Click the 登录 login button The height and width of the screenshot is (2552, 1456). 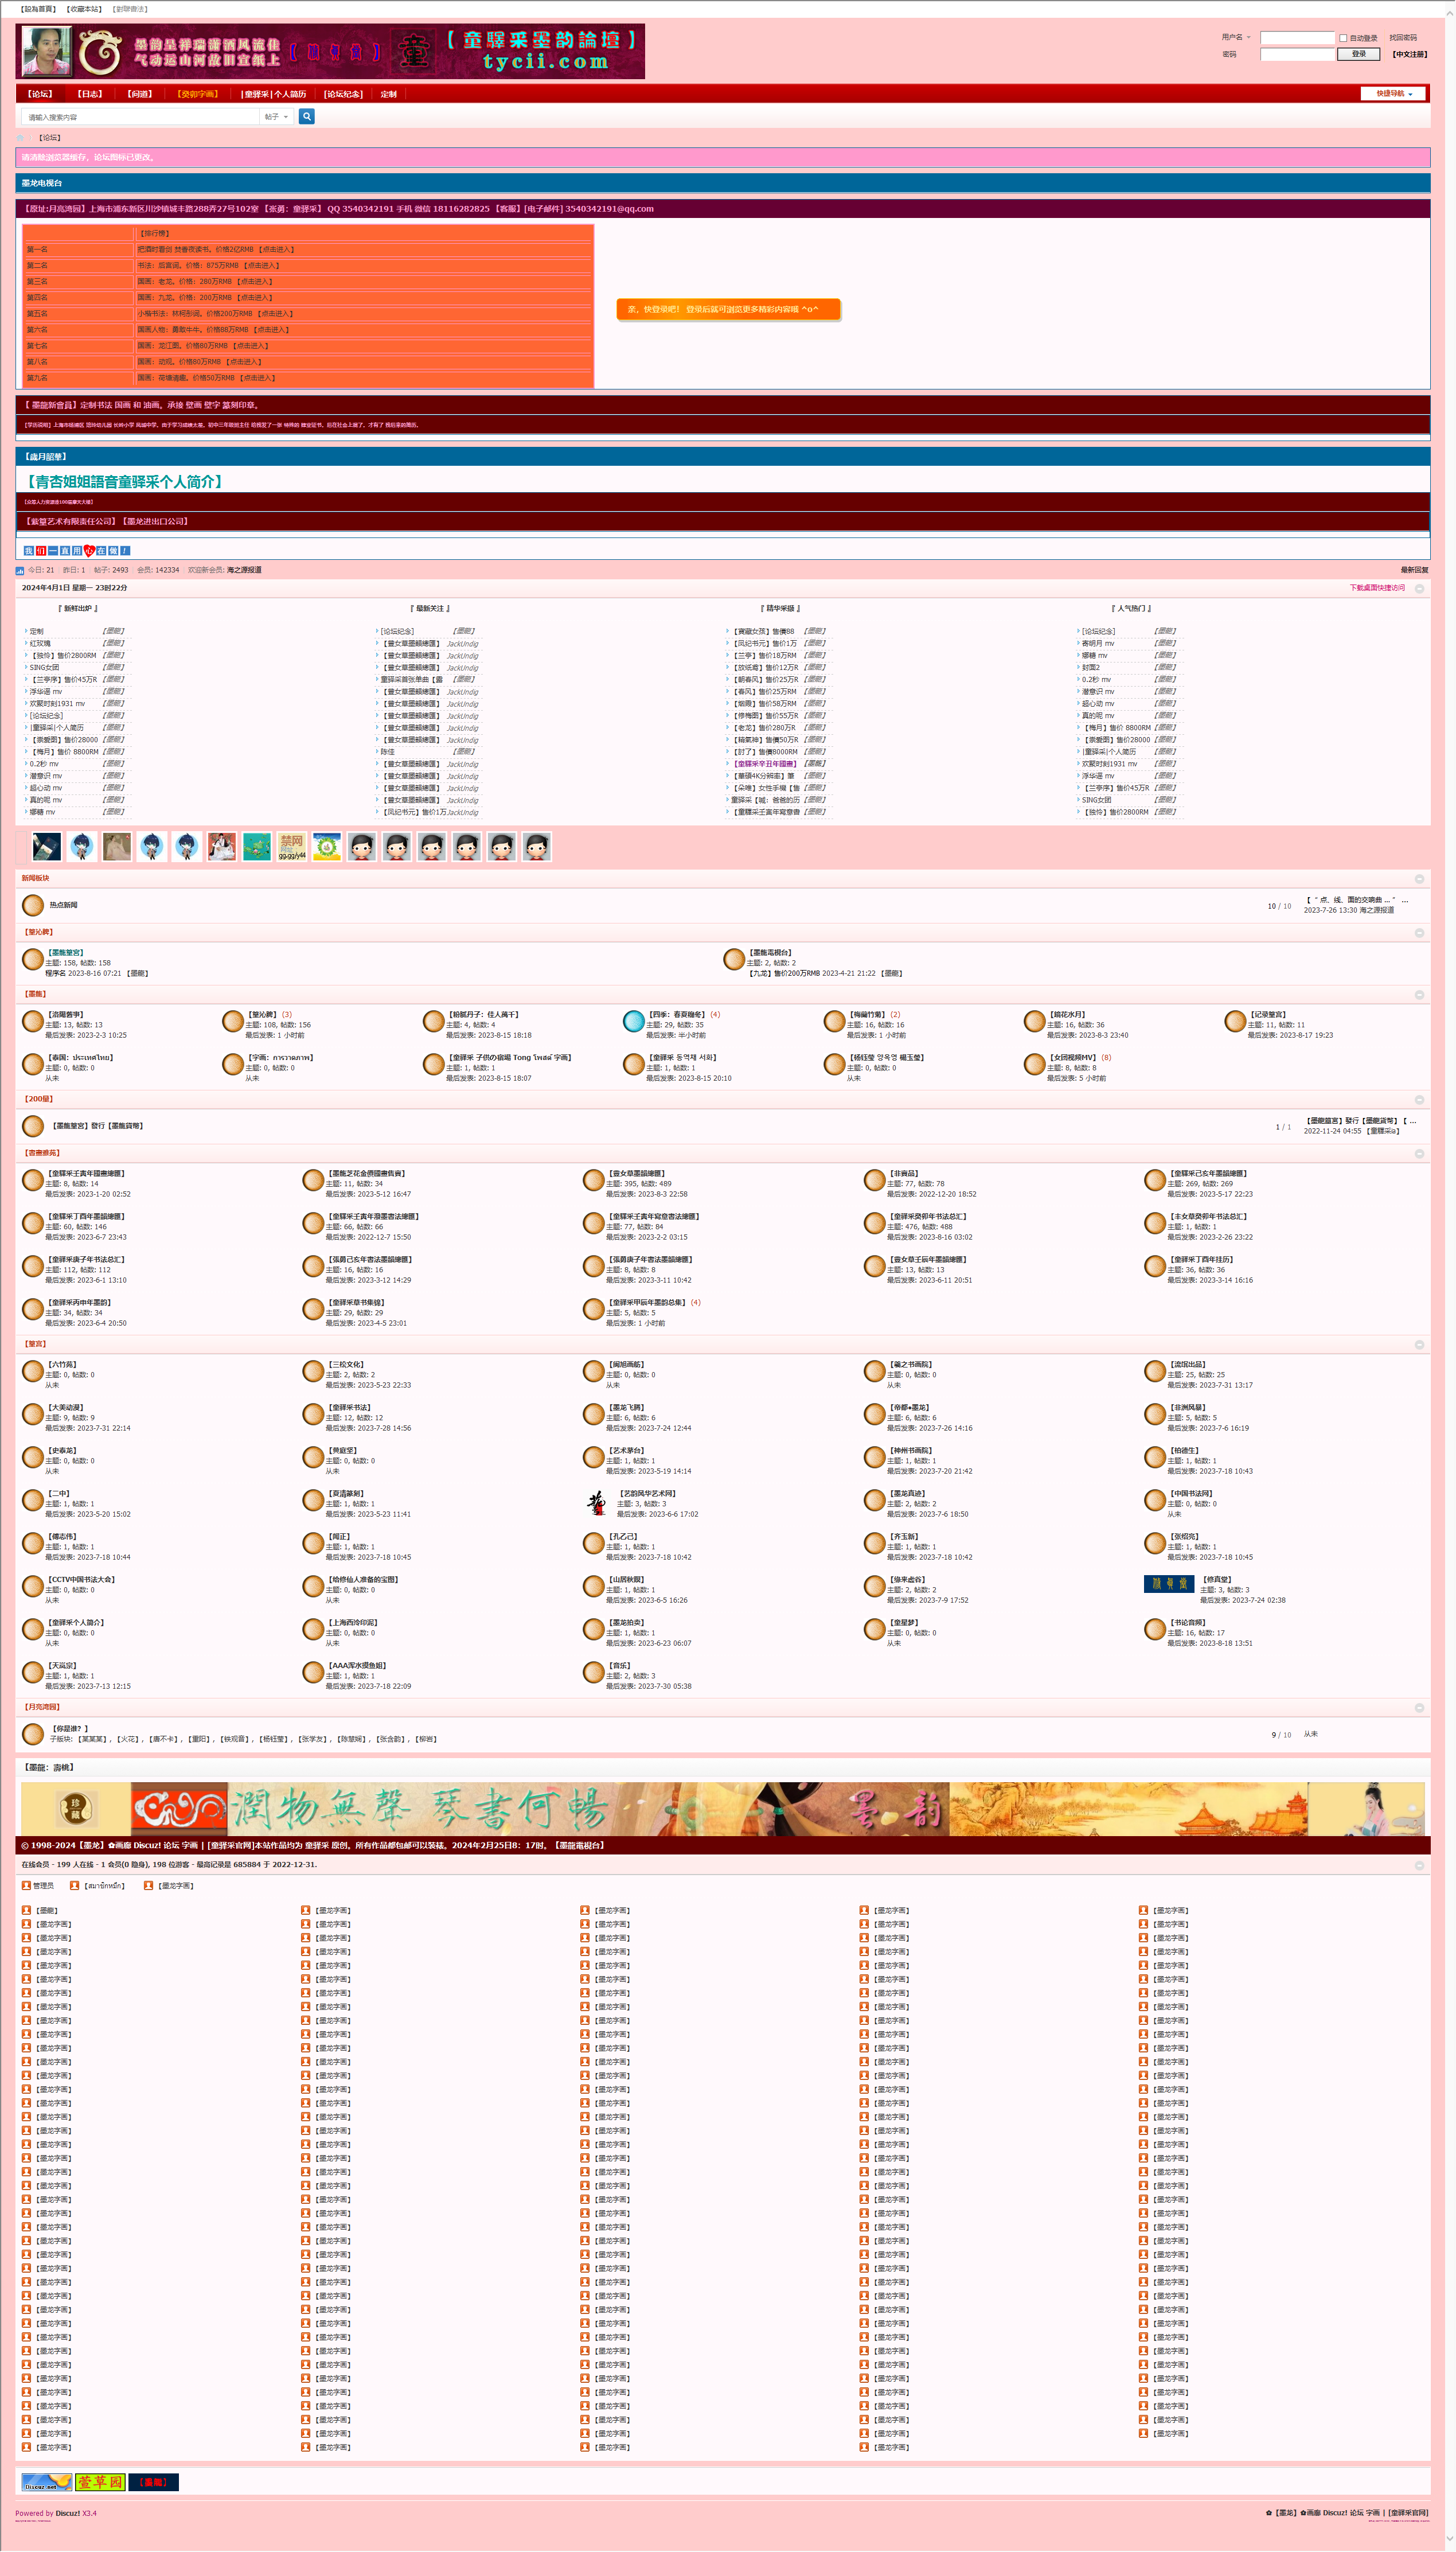click(1358, 54)
